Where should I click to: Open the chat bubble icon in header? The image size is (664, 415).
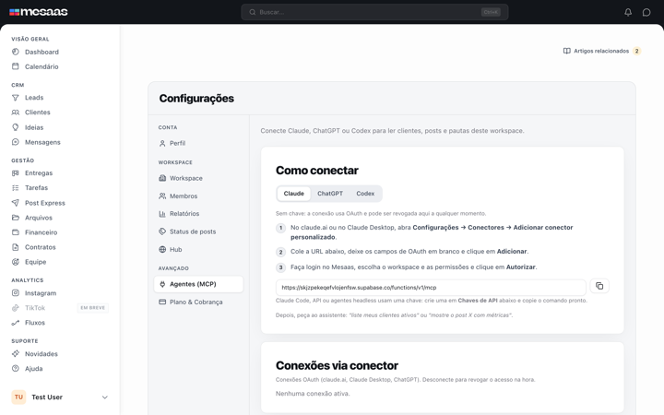646,12
